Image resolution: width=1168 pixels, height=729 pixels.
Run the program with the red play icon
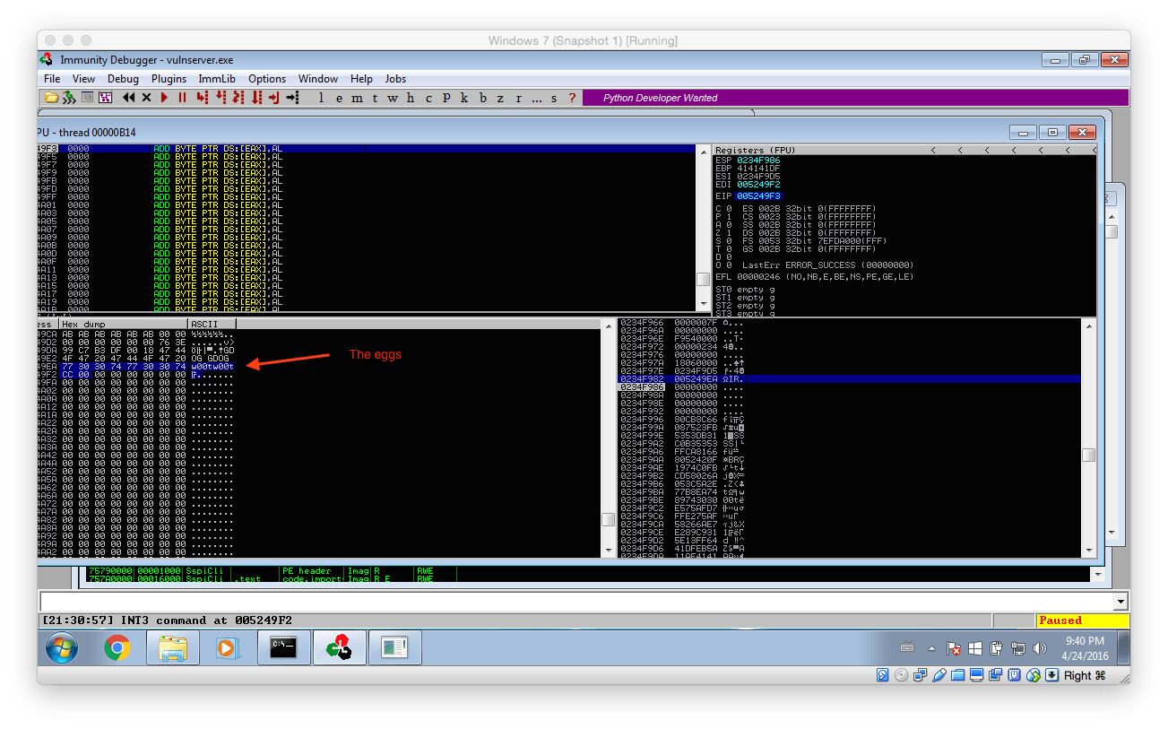click(x=164, y=98)
